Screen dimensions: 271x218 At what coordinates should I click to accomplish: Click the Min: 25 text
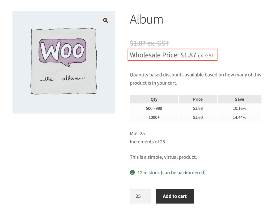(x=137, y=133)
